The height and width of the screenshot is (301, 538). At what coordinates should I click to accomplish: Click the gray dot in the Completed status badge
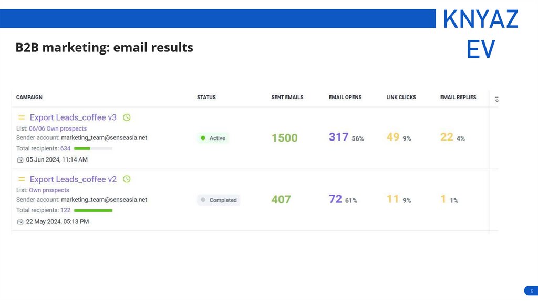click(203, 200)
